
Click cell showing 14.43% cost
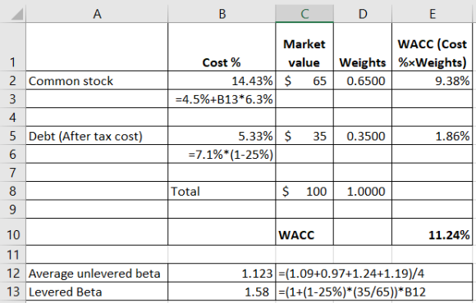pyautogui.click(x=222, y=80)
